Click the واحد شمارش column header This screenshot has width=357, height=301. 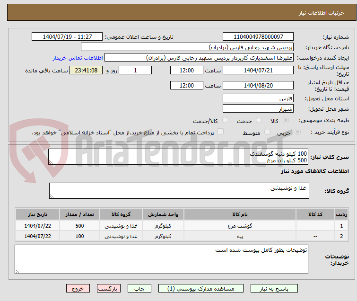(163, 214)
